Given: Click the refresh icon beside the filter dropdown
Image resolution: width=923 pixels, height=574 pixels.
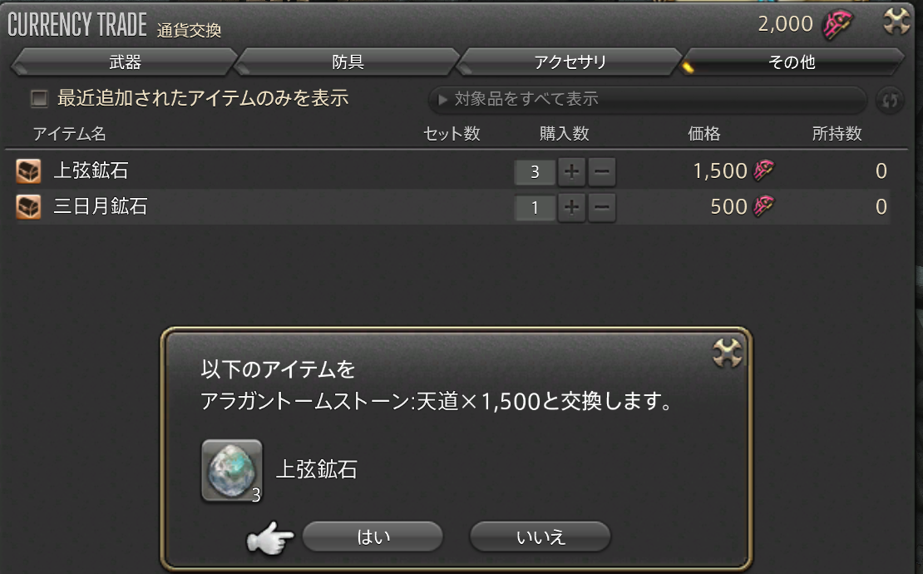Looking at the screenshot, I should pos(890,100).
